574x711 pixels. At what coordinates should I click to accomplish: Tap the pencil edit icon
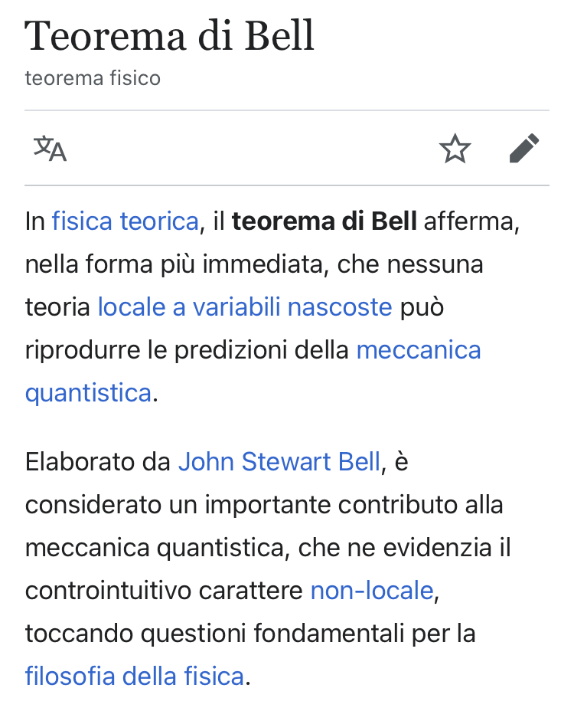(x=524, y=149)
